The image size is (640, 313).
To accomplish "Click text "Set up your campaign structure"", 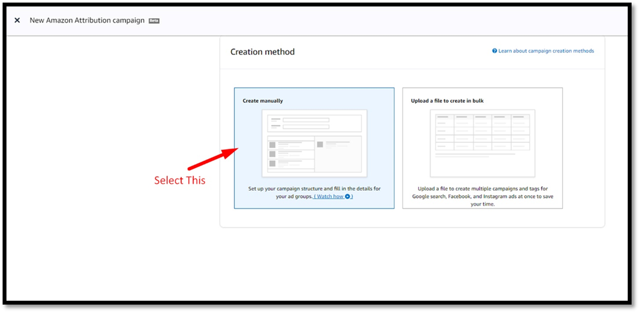I will click(286, 189).
